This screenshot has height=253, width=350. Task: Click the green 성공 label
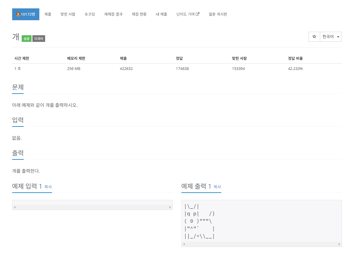pos(26,38)
